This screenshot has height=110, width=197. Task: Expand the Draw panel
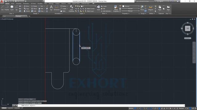point(12,13)
